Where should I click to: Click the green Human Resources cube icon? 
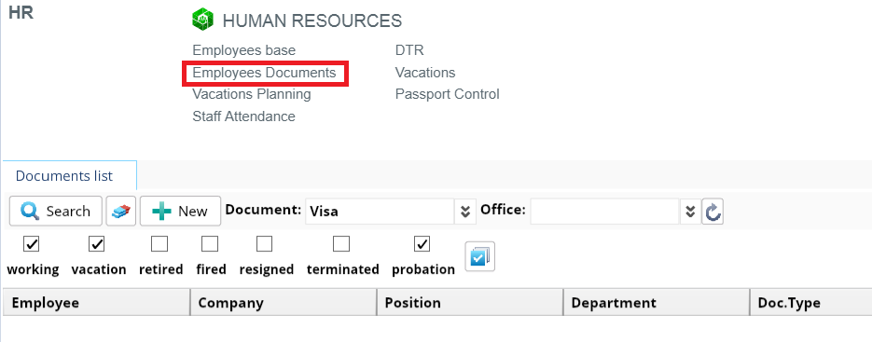[203, 20]
